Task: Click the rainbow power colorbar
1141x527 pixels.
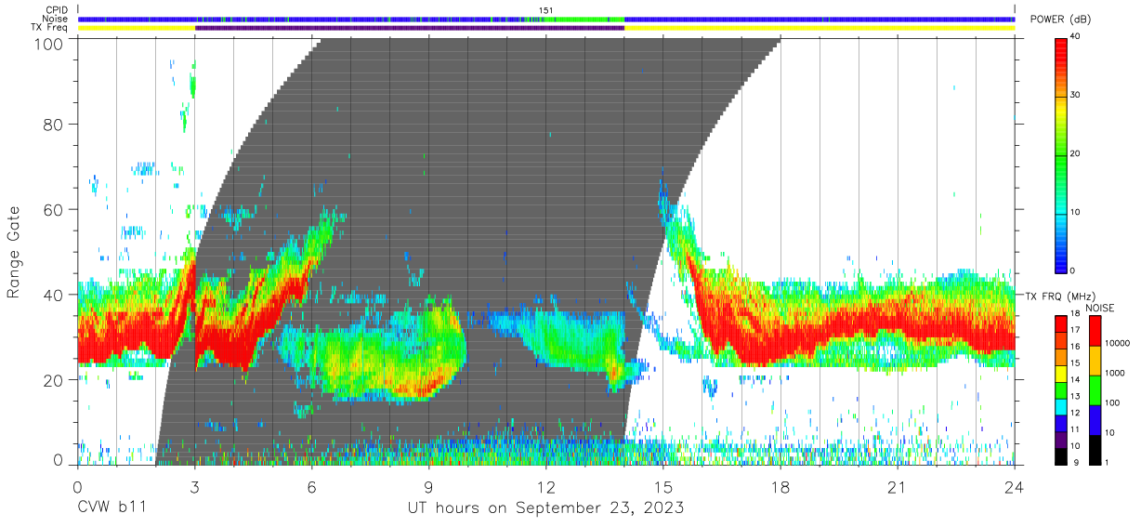Action: [1061, 154]
